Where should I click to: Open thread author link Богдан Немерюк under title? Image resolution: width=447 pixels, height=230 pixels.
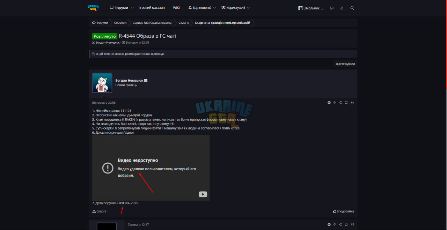pos(107,43)
